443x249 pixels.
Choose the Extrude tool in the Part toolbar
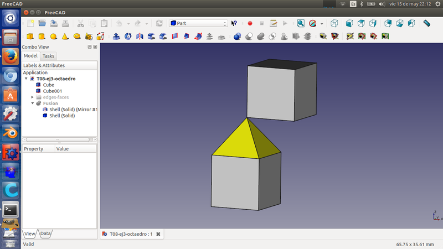[x=116, y=37]
